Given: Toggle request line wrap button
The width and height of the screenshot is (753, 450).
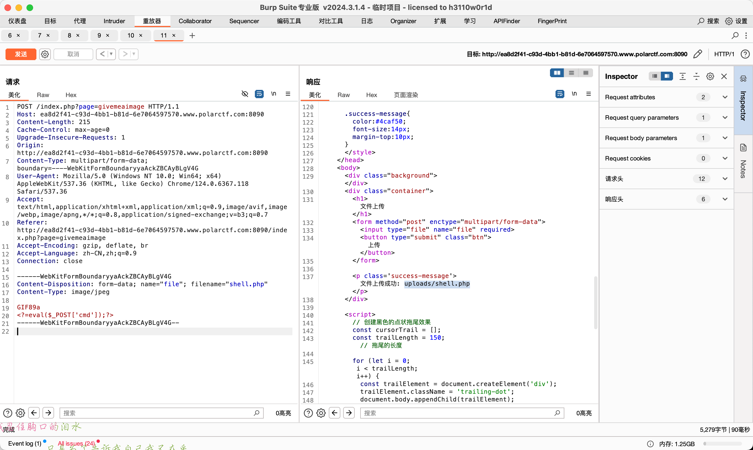Looking at the screenshot, I should click(x=259, y=94).
